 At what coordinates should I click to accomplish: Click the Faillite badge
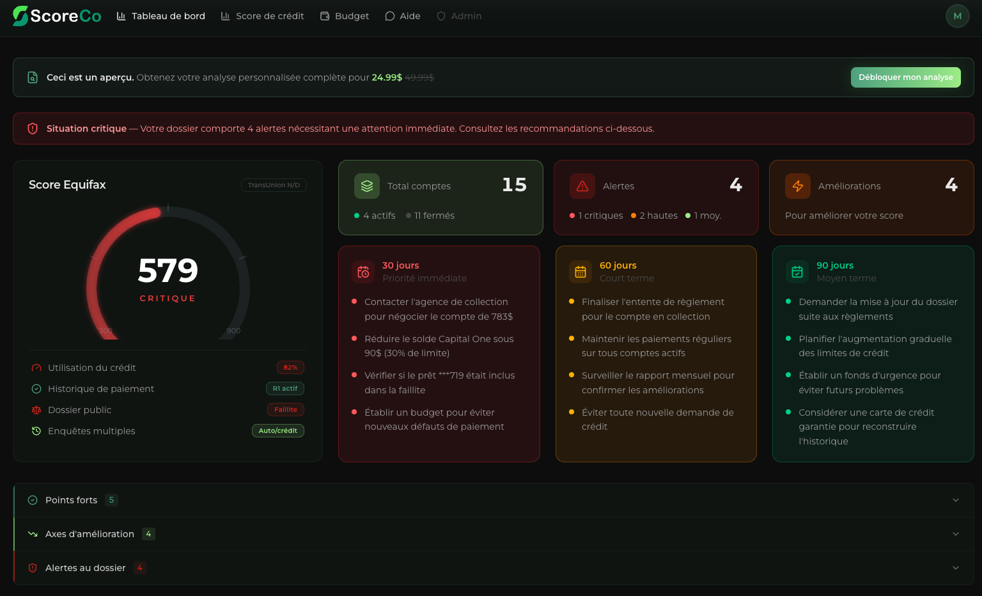286,410
